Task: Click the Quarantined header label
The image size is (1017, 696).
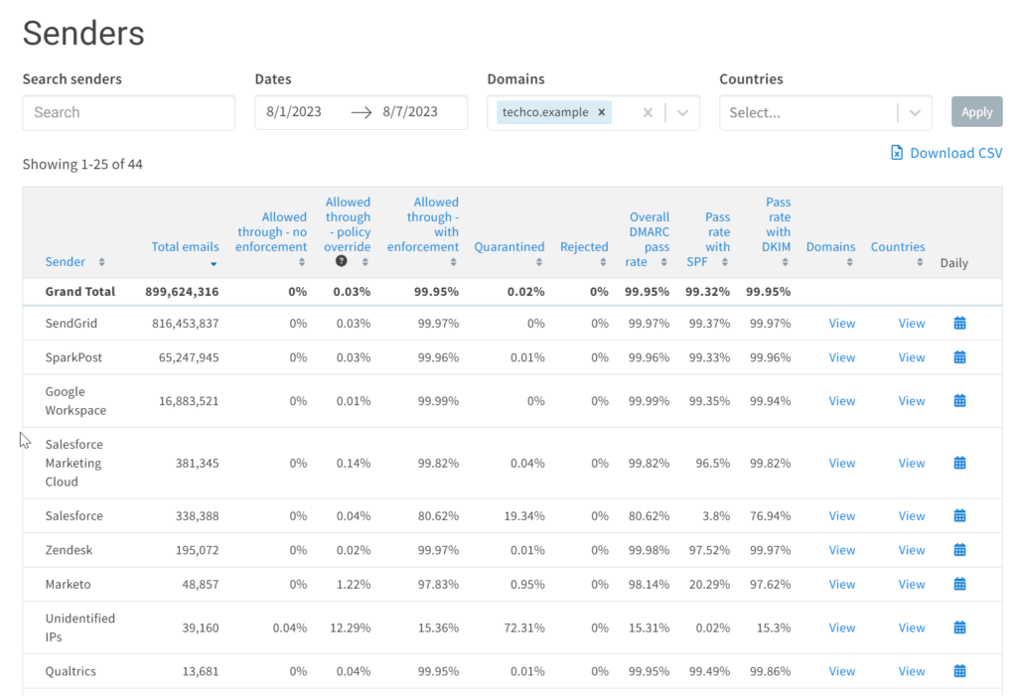Action: click(509, 246)
